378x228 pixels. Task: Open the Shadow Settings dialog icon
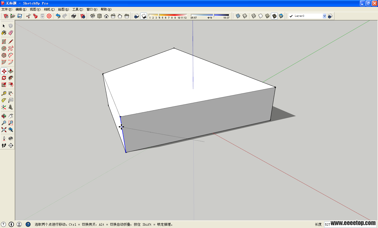coord(136,16)
